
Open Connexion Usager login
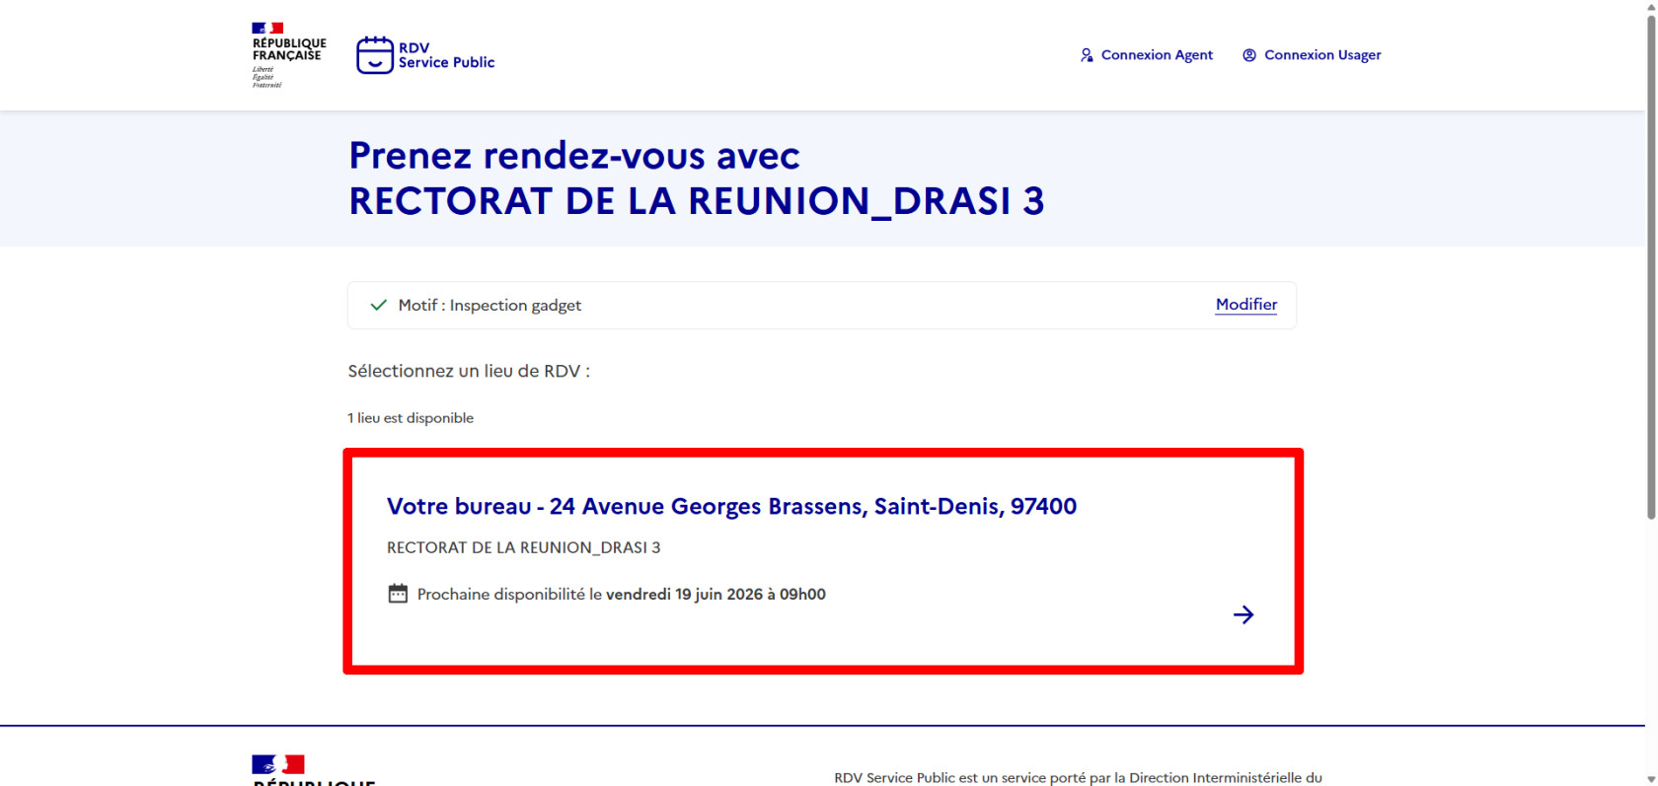1312,55
